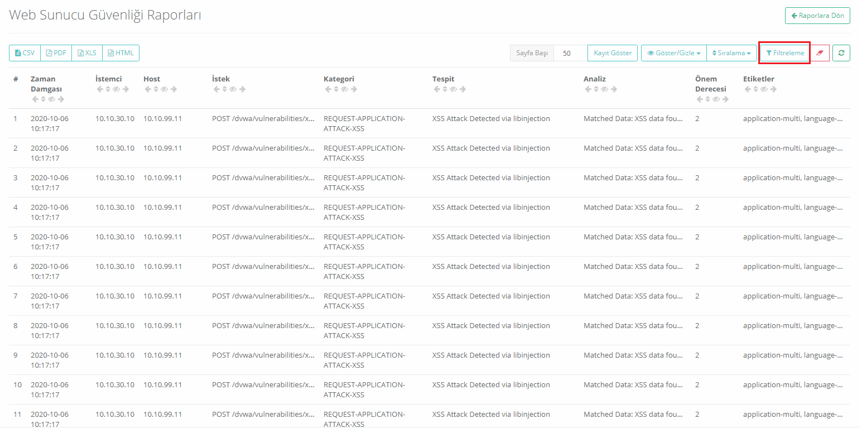This screenshot has height=433, width=862.
Task: Move Zaman Damgası column right
Action: (x=61, y=99)
